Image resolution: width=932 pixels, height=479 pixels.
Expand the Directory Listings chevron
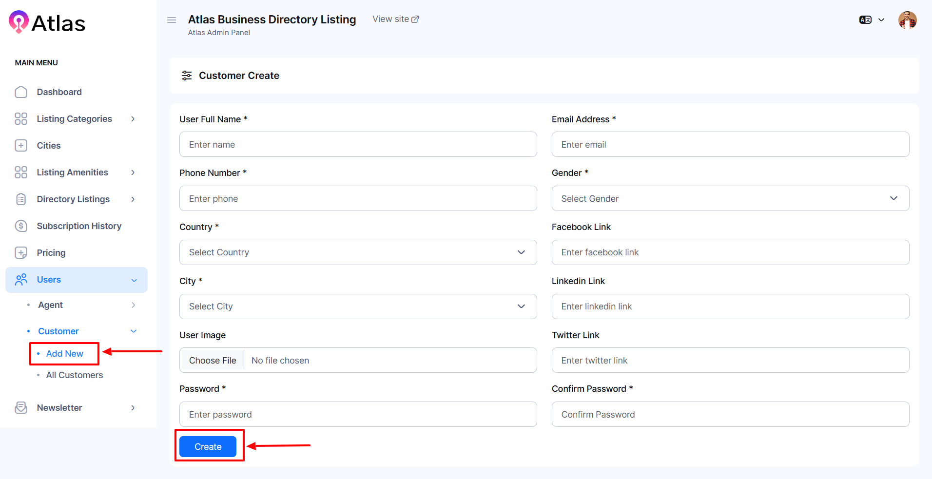click(133, 199)
